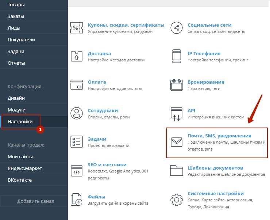Select Заказы in the sidebar
The image size is (270, 220).
[16, 16]
